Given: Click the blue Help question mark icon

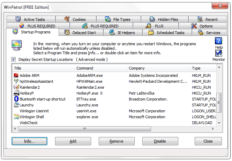Looking at the screenshot, I should 218,41.
